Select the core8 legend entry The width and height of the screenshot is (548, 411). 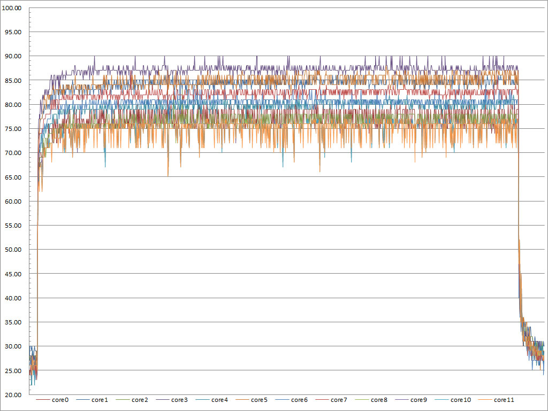coord(371,400)
